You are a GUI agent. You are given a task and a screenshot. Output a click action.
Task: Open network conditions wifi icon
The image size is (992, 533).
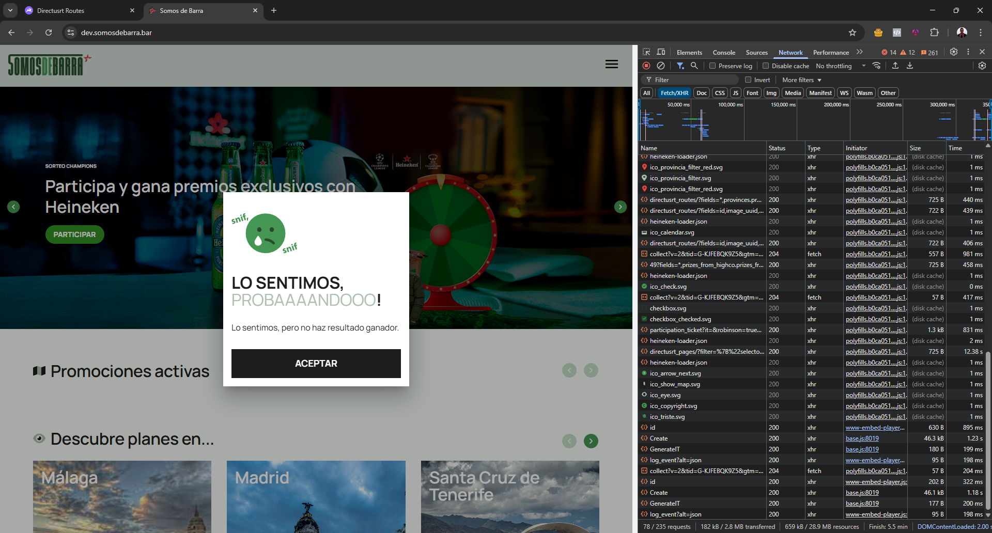tap(877, 66)
